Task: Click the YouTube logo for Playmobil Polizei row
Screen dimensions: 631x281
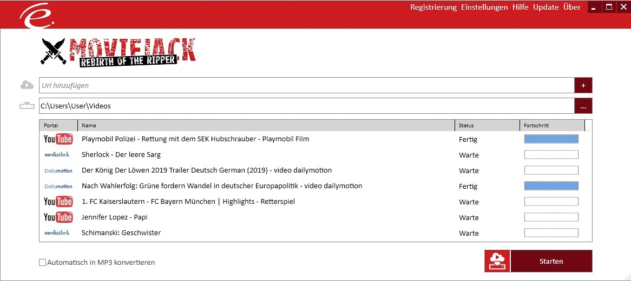Action: (x=58, y=139)
